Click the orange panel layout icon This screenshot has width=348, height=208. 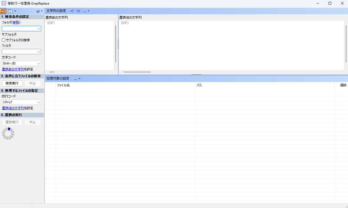pyautogui.click(x=3, y=11)
